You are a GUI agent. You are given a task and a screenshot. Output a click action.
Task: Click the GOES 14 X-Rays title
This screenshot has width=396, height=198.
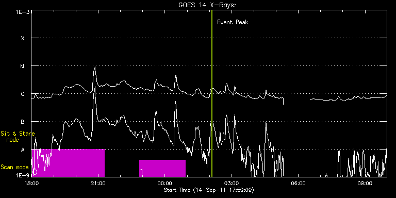(207, 5)
